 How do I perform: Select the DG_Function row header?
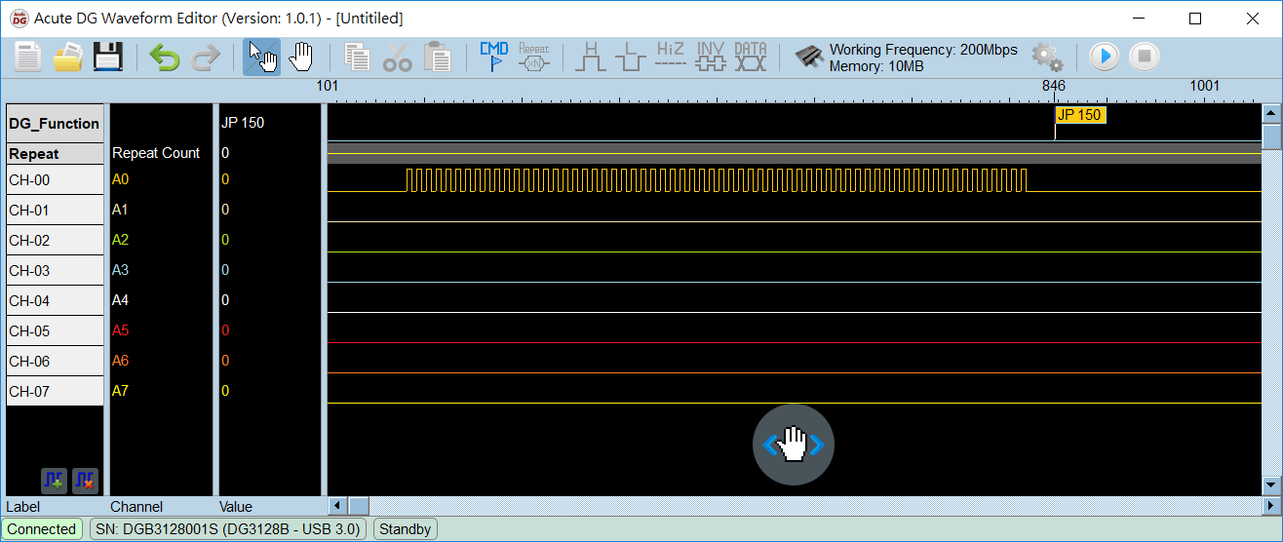[55, 124]
